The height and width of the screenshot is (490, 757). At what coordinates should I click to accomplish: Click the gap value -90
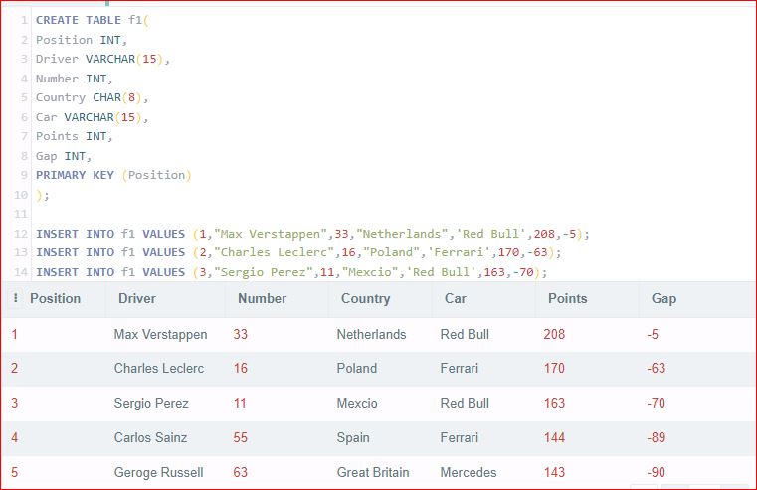[x=657, y=472]
